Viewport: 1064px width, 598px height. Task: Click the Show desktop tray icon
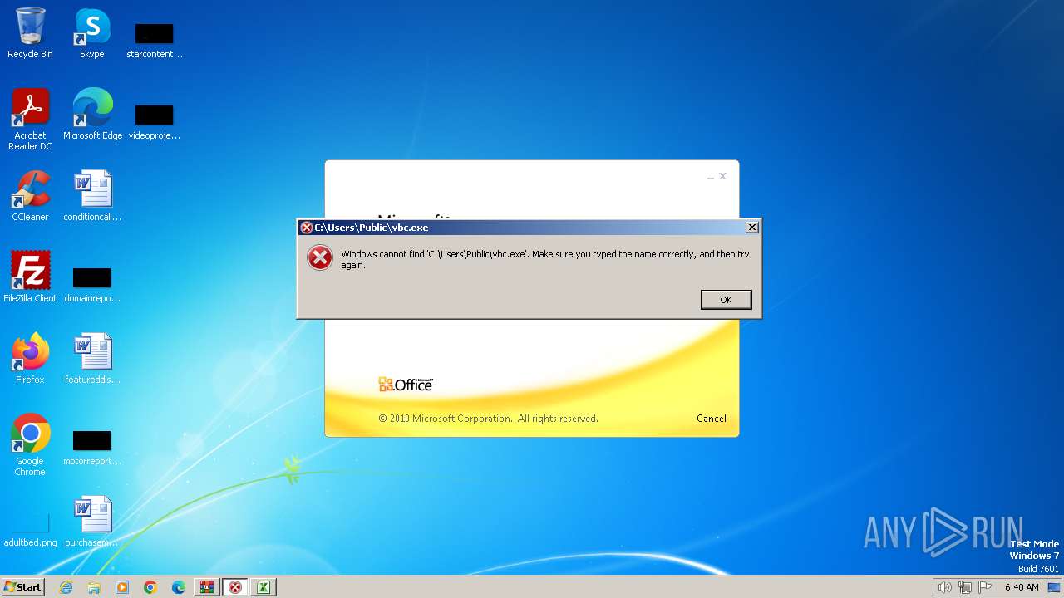pyautogui.click(x=1054, y=587)
